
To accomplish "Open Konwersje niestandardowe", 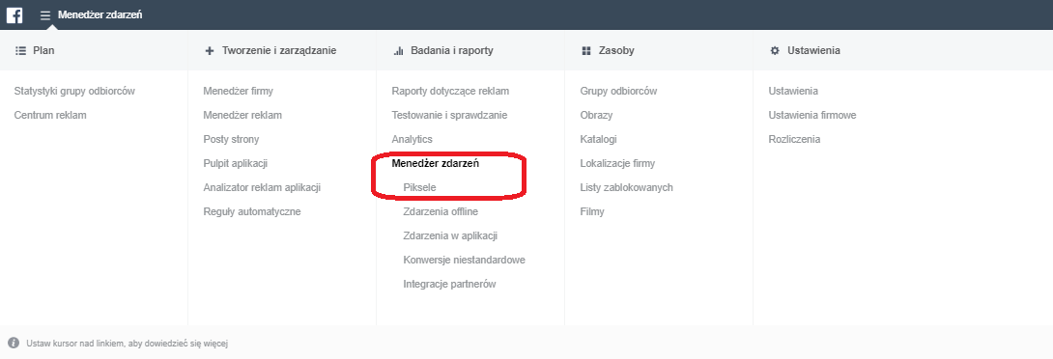I will pyautogui.click(x=464, y=260).
